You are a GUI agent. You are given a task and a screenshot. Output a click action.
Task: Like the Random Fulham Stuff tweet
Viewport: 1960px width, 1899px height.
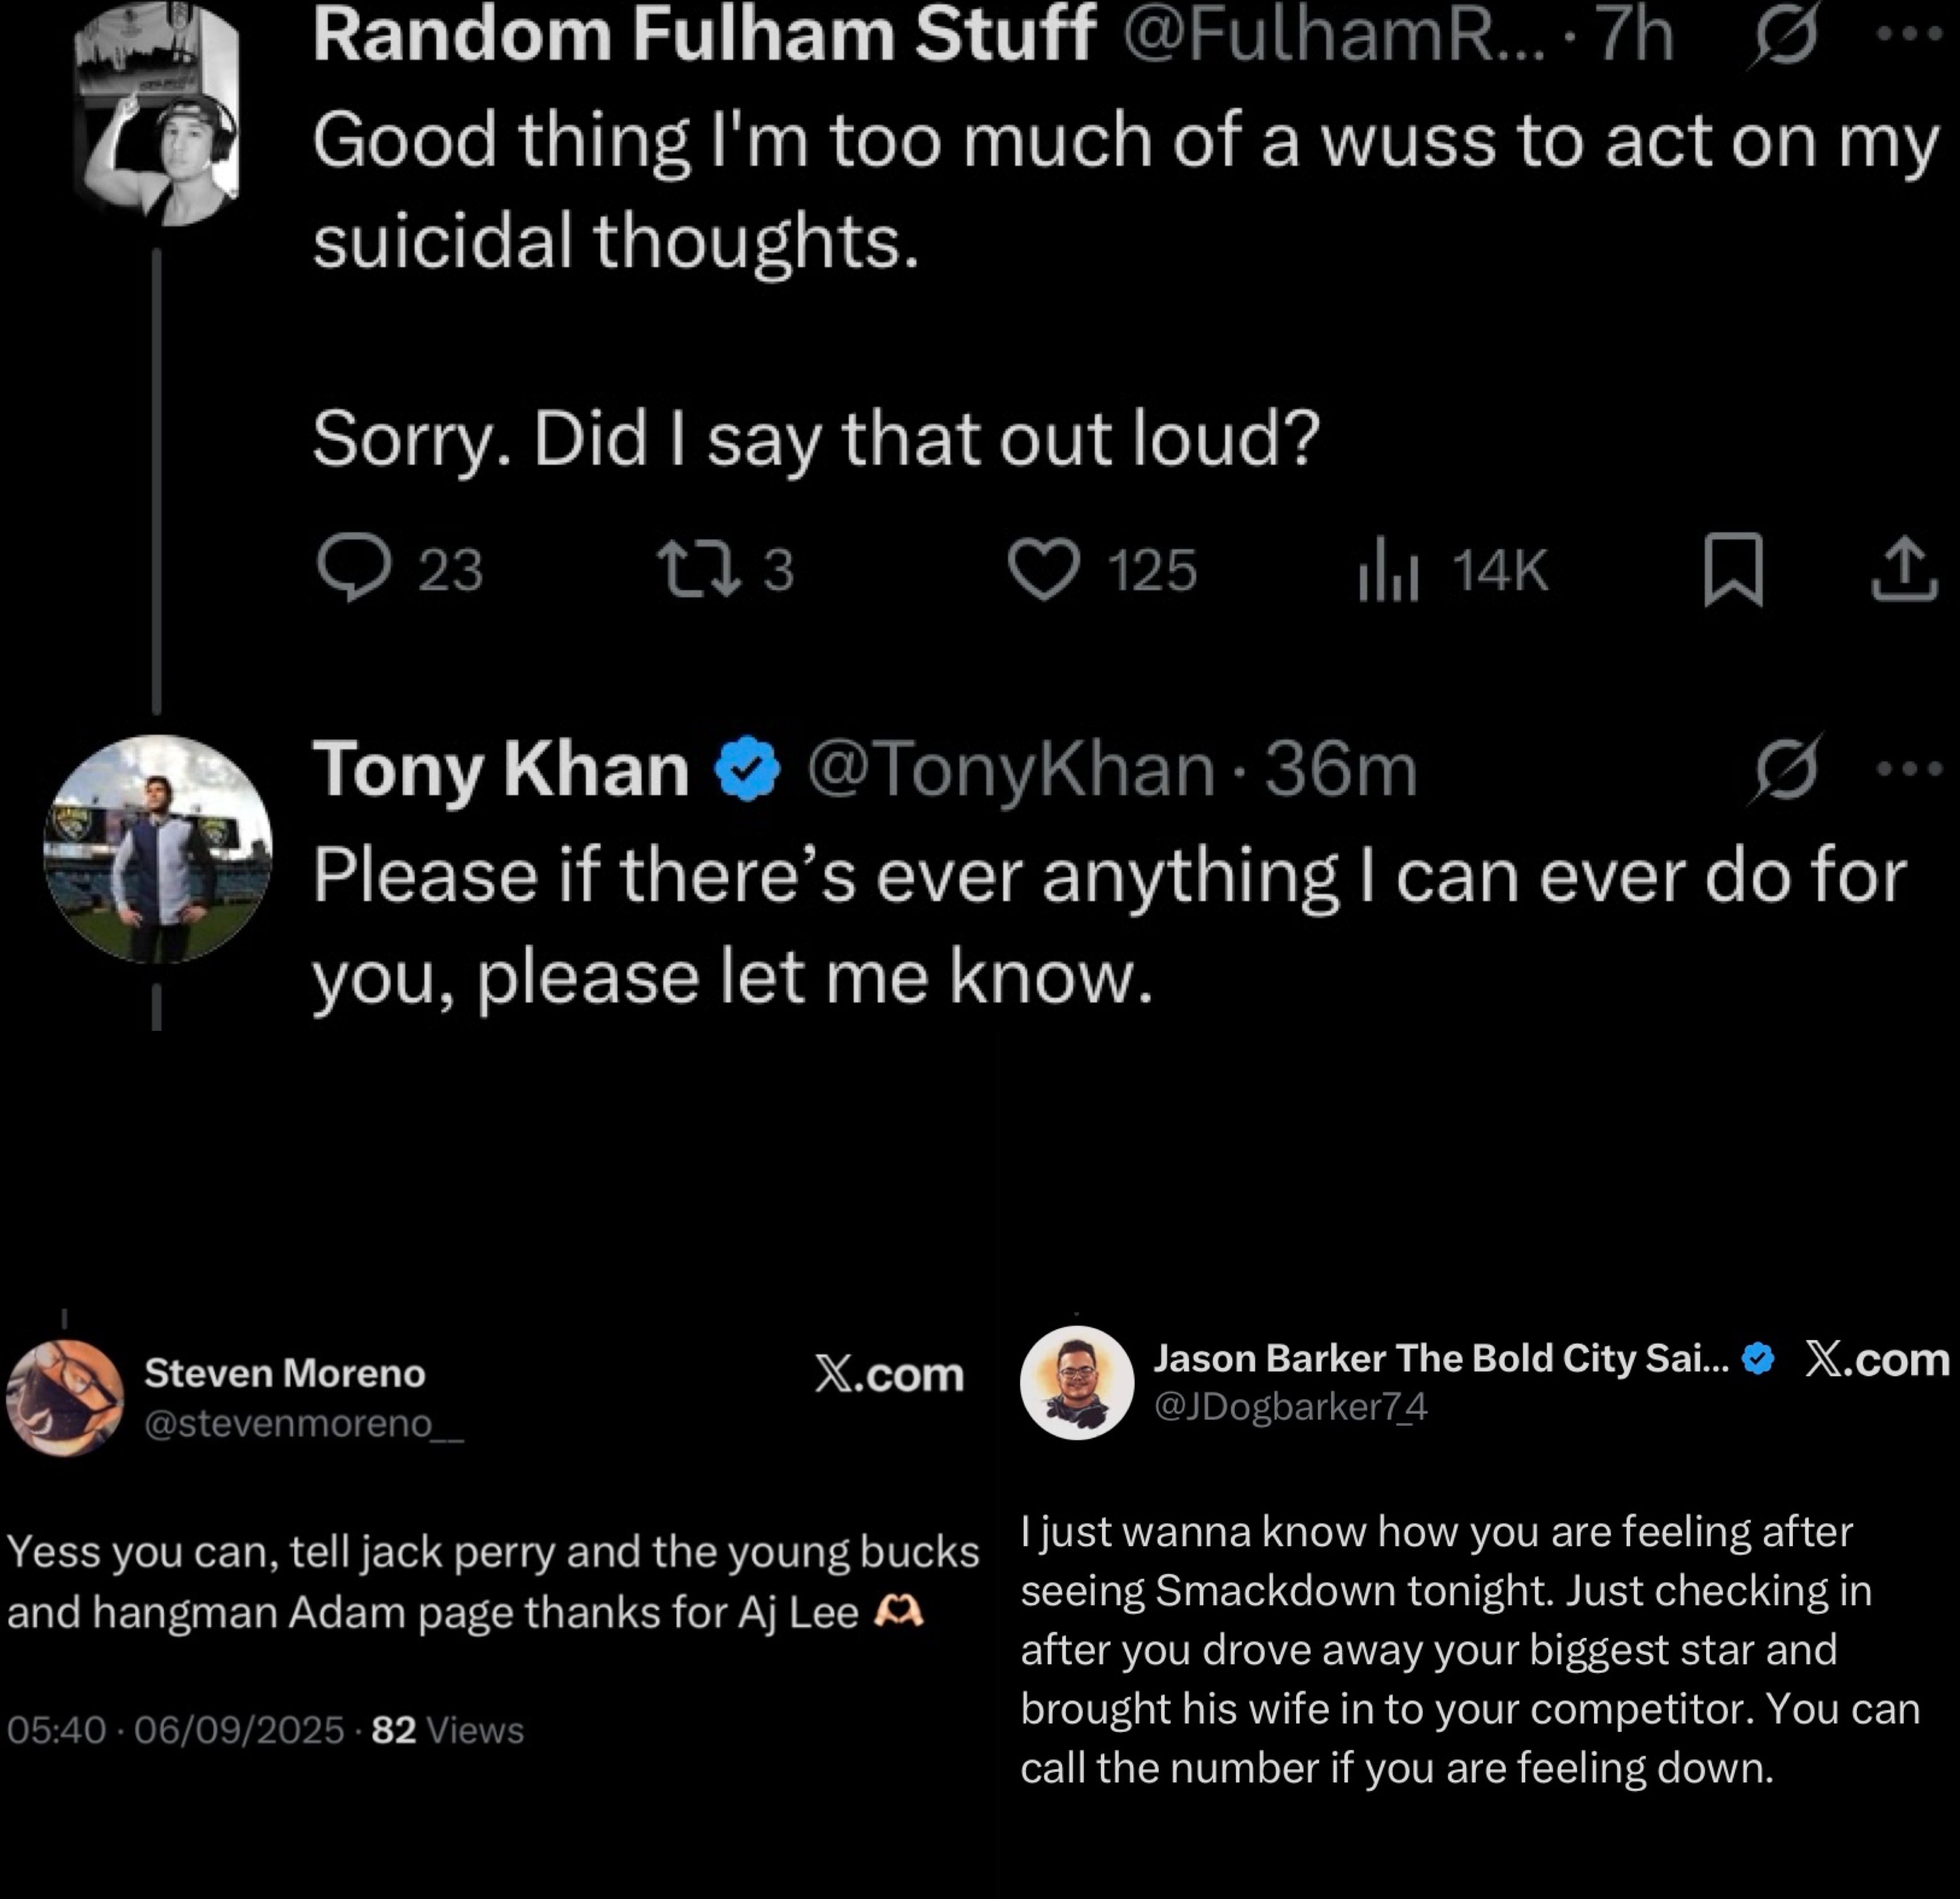pos(1043,568)
